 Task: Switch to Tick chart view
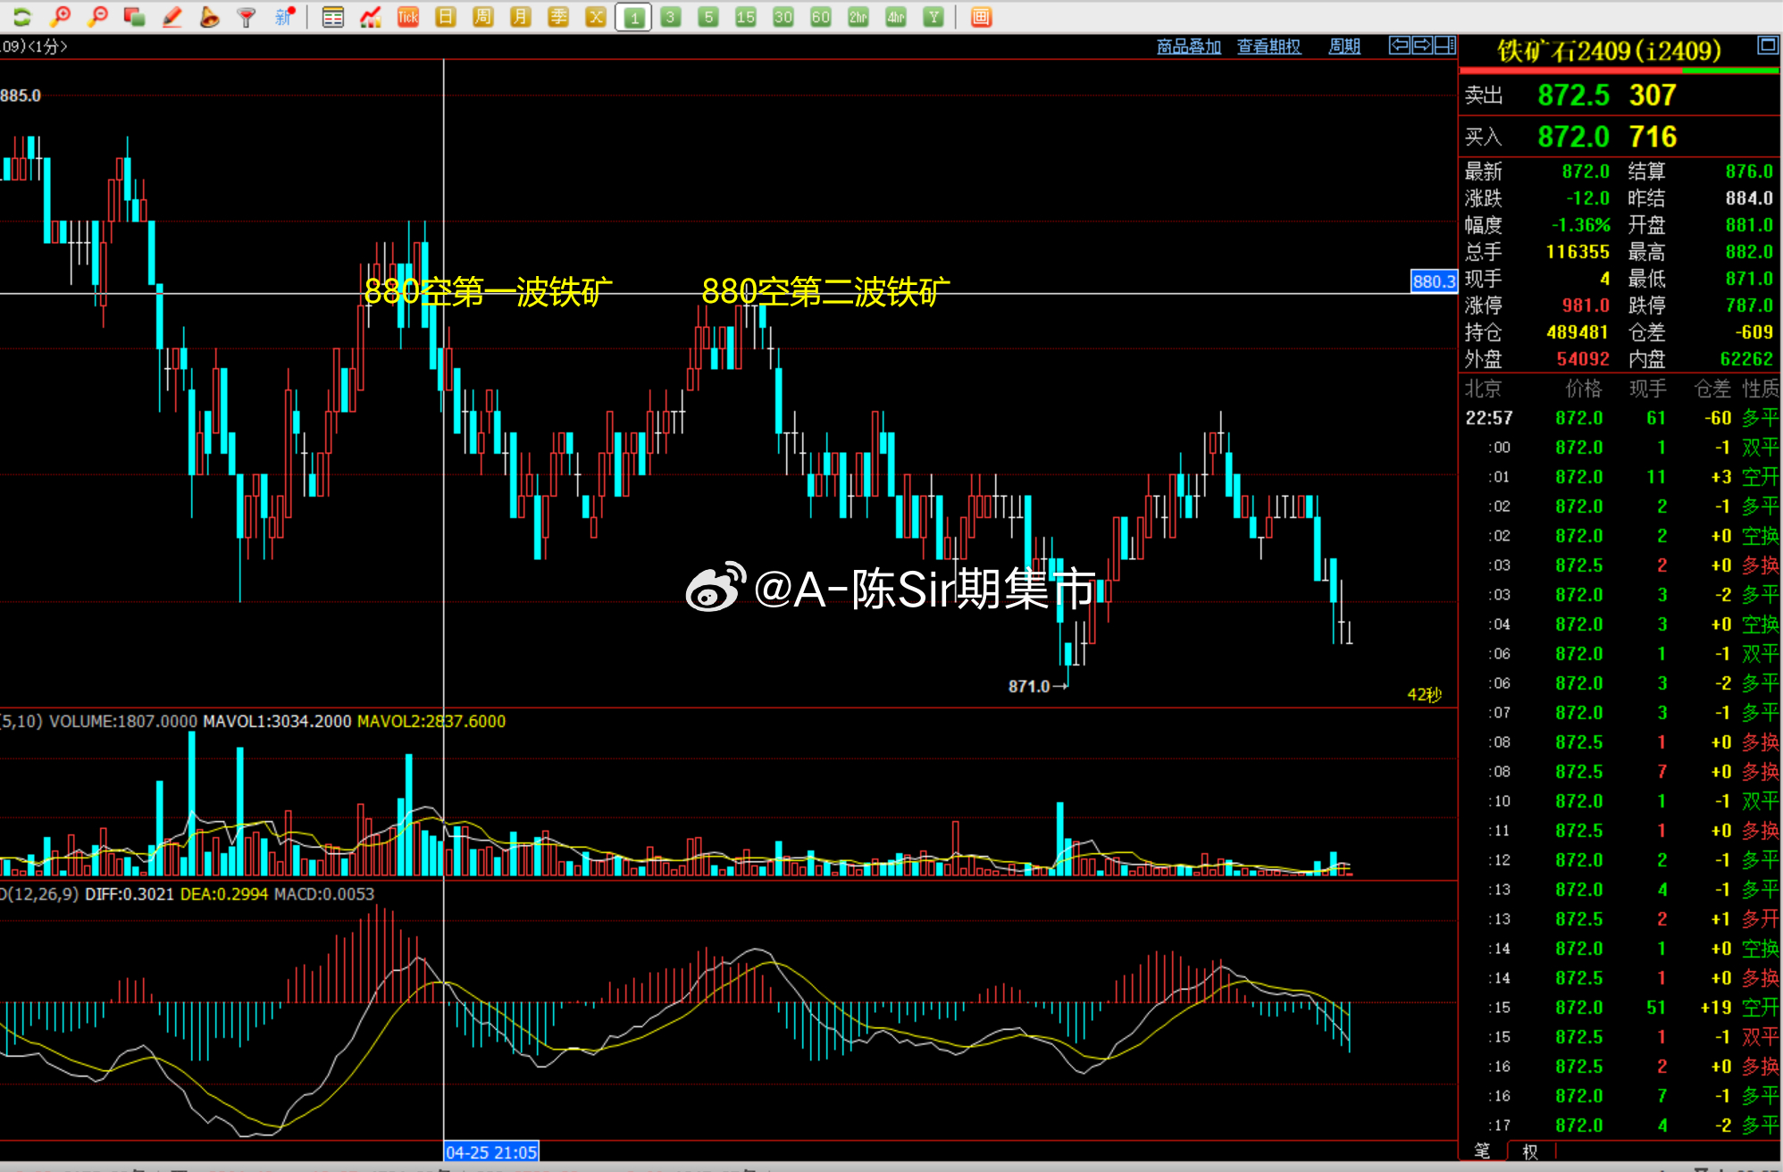[408, 16]
